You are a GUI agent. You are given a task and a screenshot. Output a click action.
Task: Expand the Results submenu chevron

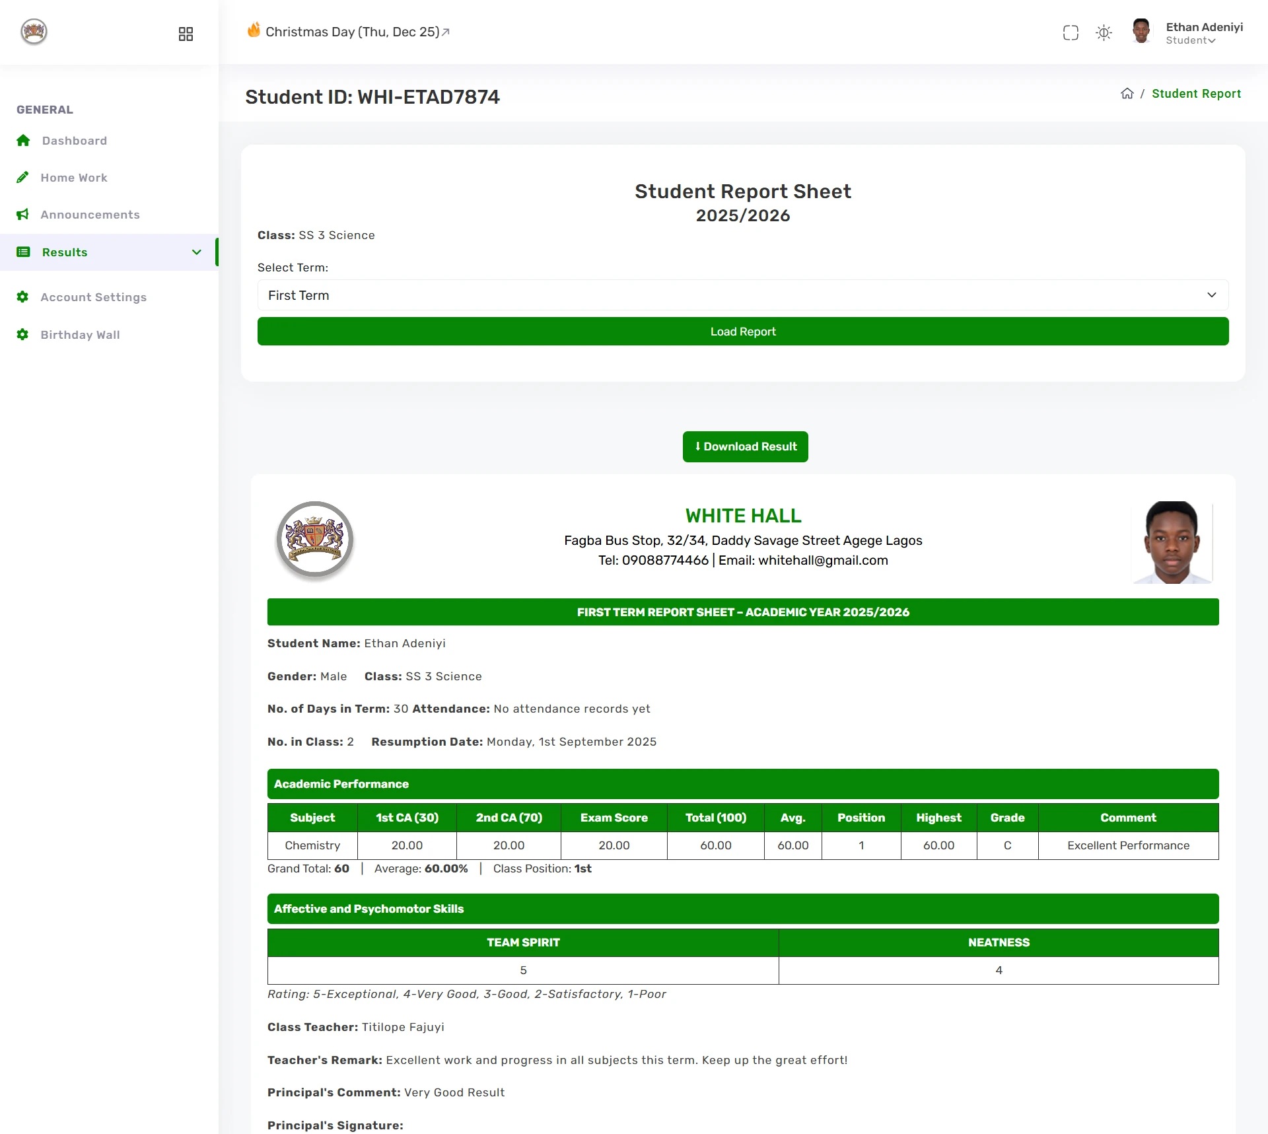click(x=196, y=252)
